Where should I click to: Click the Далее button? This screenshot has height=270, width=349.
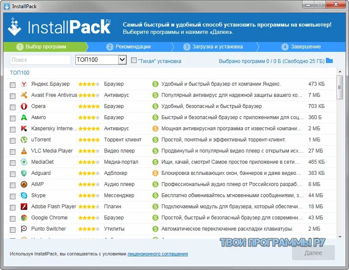[x=313, y=253]
